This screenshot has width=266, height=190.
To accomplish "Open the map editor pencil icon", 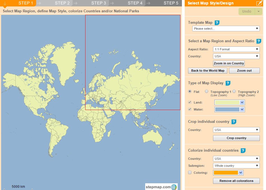I will pos(260,3).
